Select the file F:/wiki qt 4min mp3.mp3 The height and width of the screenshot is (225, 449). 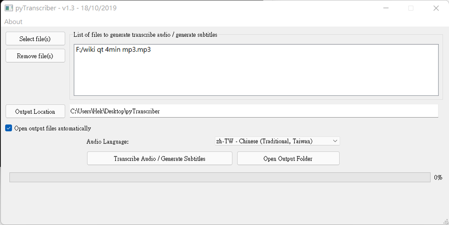click(114, 50)
